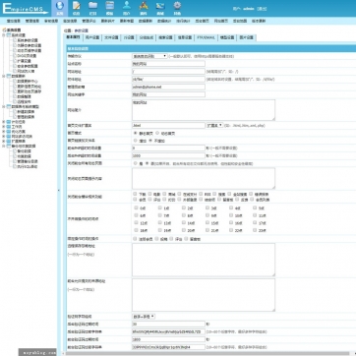This screenshot has width=356, height=356.
Task: Switch to the JS设置 tab
Action: click(129, 37)
